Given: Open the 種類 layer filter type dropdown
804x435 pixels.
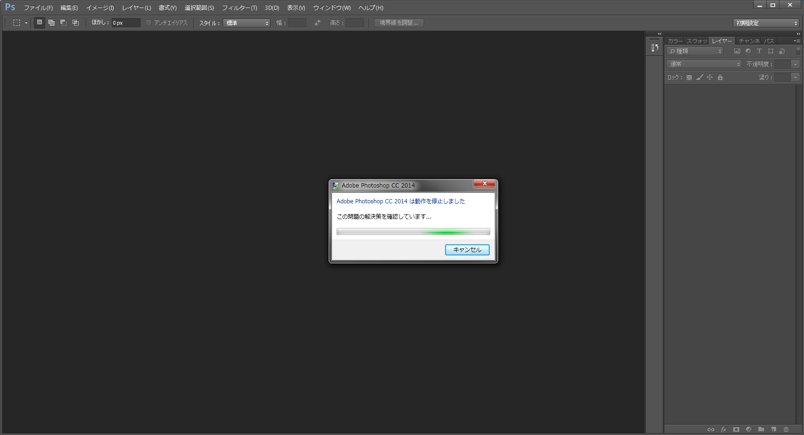Looking at the screenshot, I should (x=695, y=51).
